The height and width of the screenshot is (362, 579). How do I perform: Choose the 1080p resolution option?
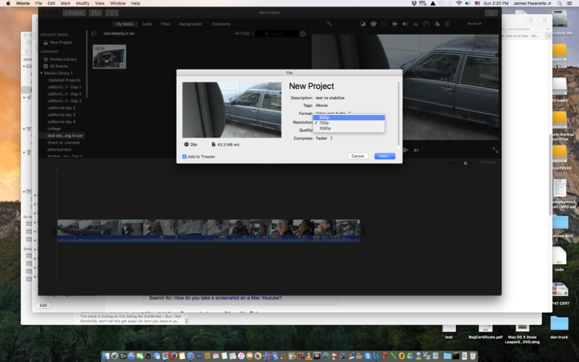click(326, 128)
